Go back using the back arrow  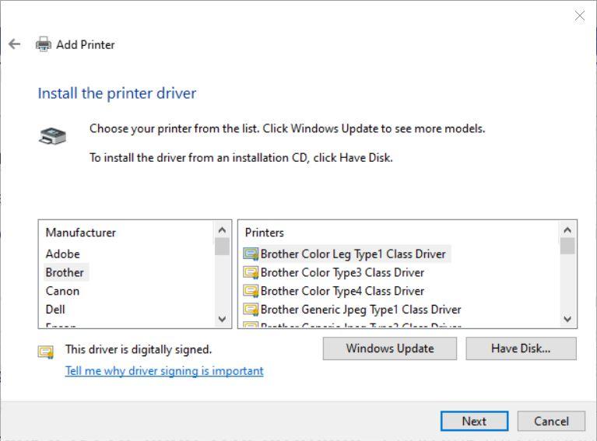click(15, 44)
